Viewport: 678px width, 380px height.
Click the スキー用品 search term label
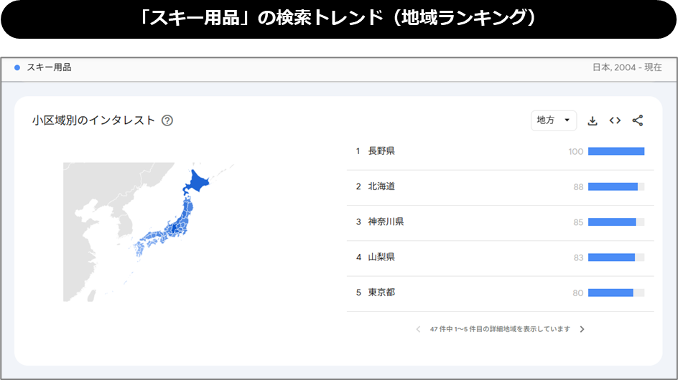click(49, 67)
